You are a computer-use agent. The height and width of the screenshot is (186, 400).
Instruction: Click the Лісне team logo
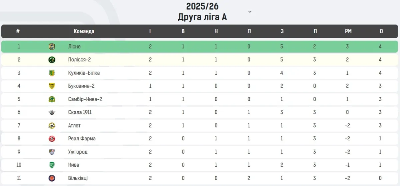click(52, 47)
